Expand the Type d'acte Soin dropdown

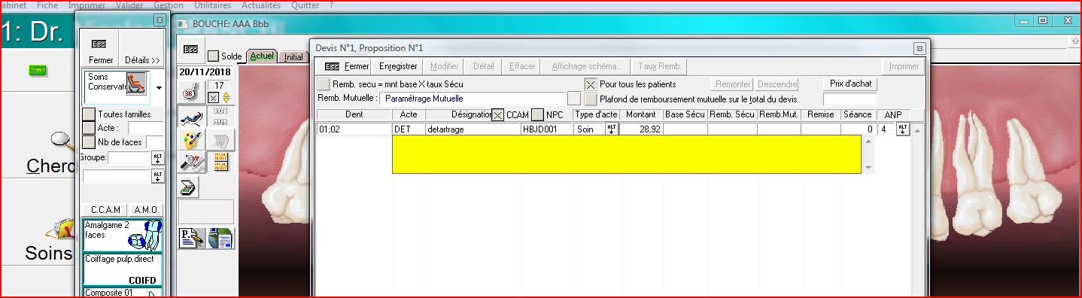(611, 129)
